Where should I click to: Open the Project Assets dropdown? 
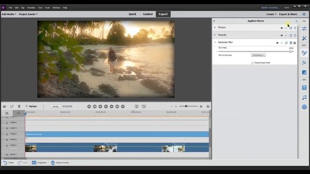[x=28, y=14]
